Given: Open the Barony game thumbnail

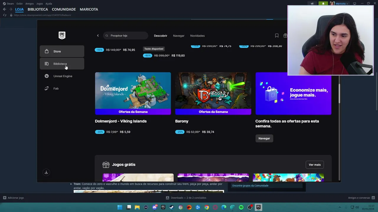Looking at the screenshot, I should point(213,93).
